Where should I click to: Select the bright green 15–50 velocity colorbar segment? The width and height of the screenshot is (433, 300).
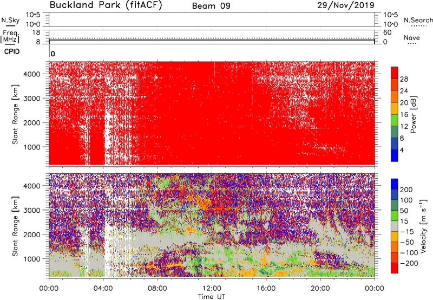395,216
